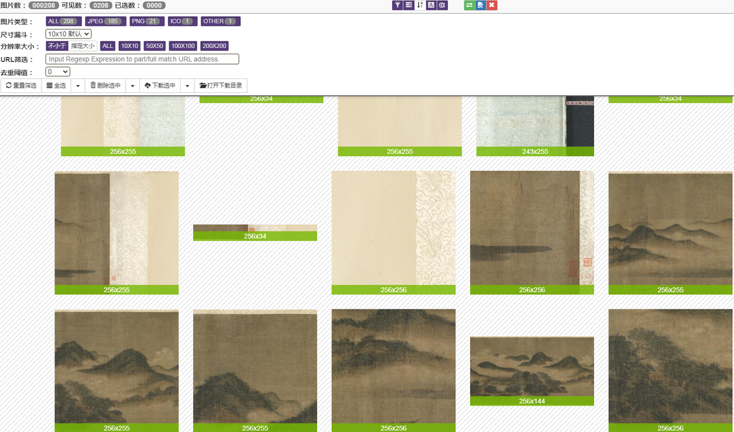Expand the dropdown arrow next to 删除选中
The width and height of the screenshot is (734, 432).
click(132, 85)
